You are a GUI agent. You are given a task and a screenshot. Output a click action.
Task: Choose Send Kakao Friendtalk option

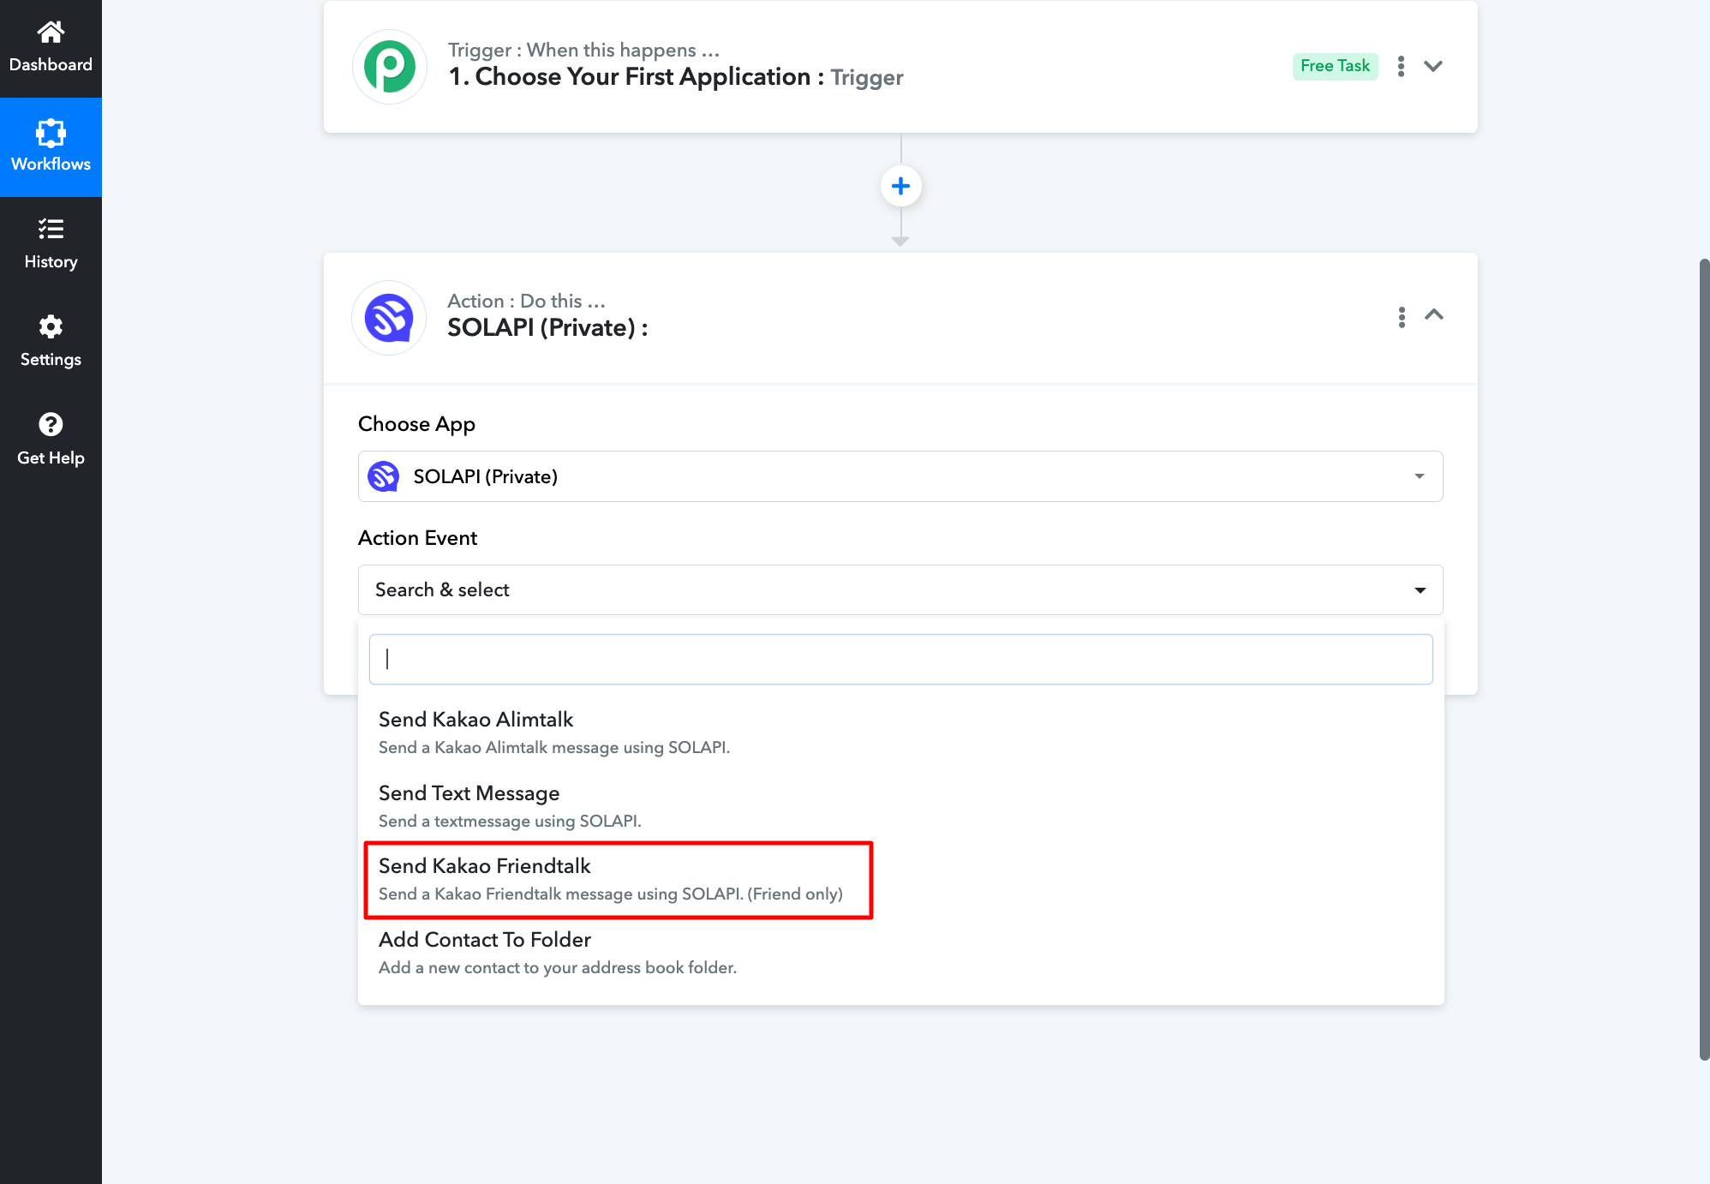900,880
